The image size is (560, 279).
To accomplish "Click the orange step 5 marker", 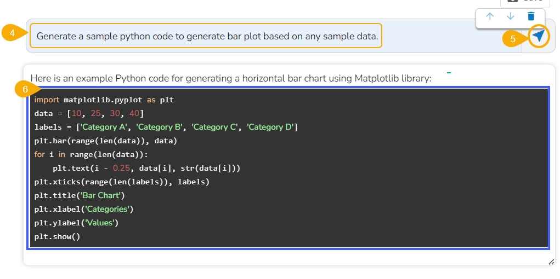I will coord(513,39).
